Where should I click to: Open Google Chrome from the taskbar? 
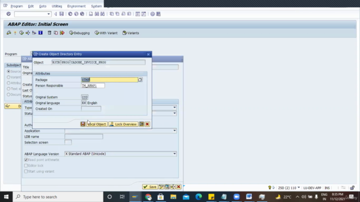[x=148, y=197]
